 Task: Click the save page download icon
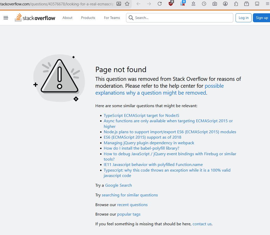click(x=119, y=4)
